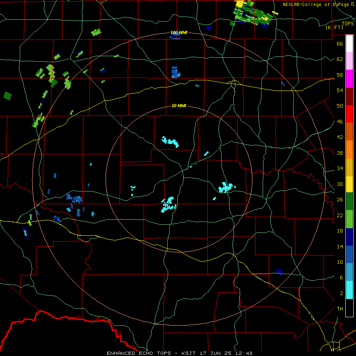Viewport: 356px width, 356px height.
Task: Click the light pink legend swatch
Action: [x=349, y=61]
